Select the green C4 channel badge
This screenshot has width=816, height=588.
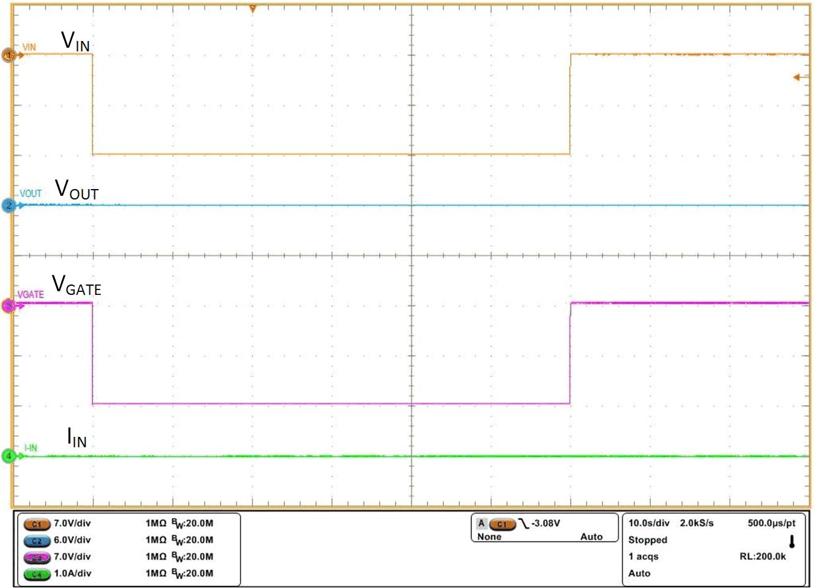(x=36, y=574)
